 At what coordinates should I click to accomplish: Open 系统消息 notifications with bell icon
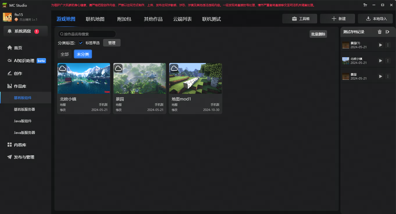(x=26, y=31)
